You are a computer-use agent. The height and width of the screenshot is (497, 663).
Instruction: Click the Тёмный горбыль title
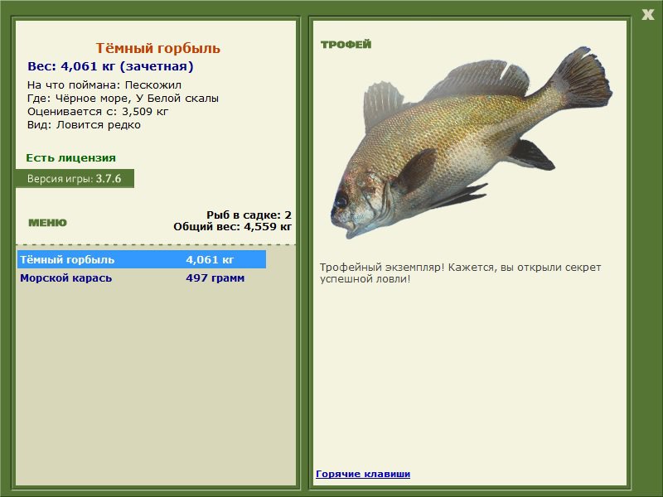157,48
